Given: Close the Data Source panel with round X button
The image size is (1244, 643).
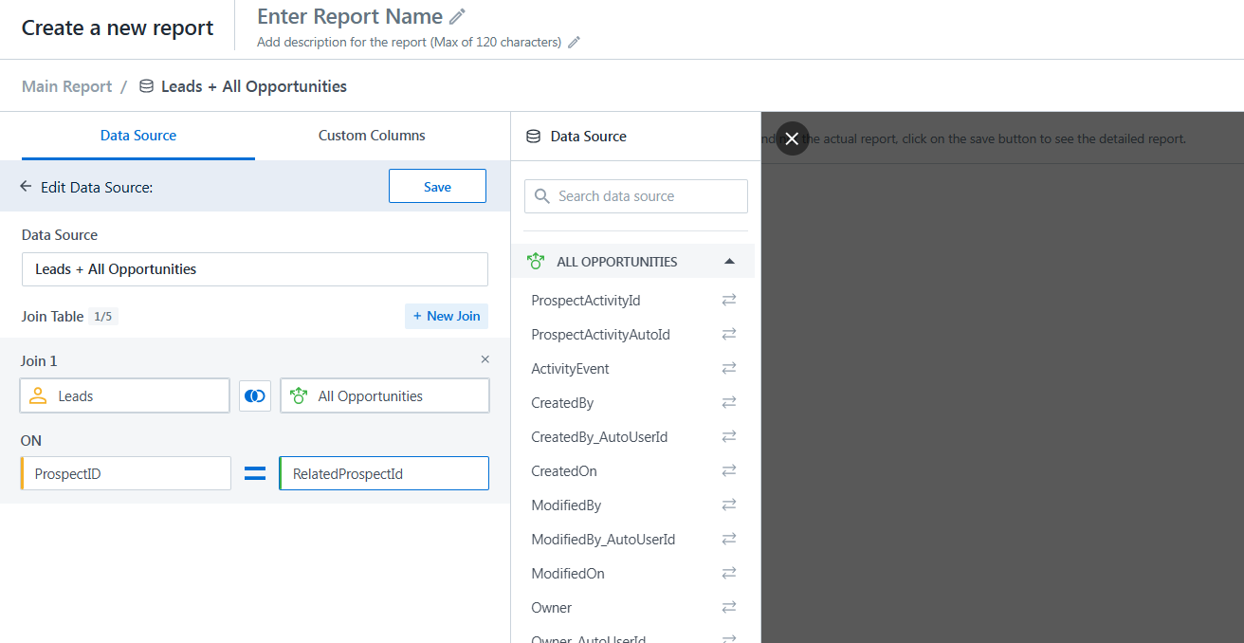Looking at the screenshot, I should click(792, 138).
